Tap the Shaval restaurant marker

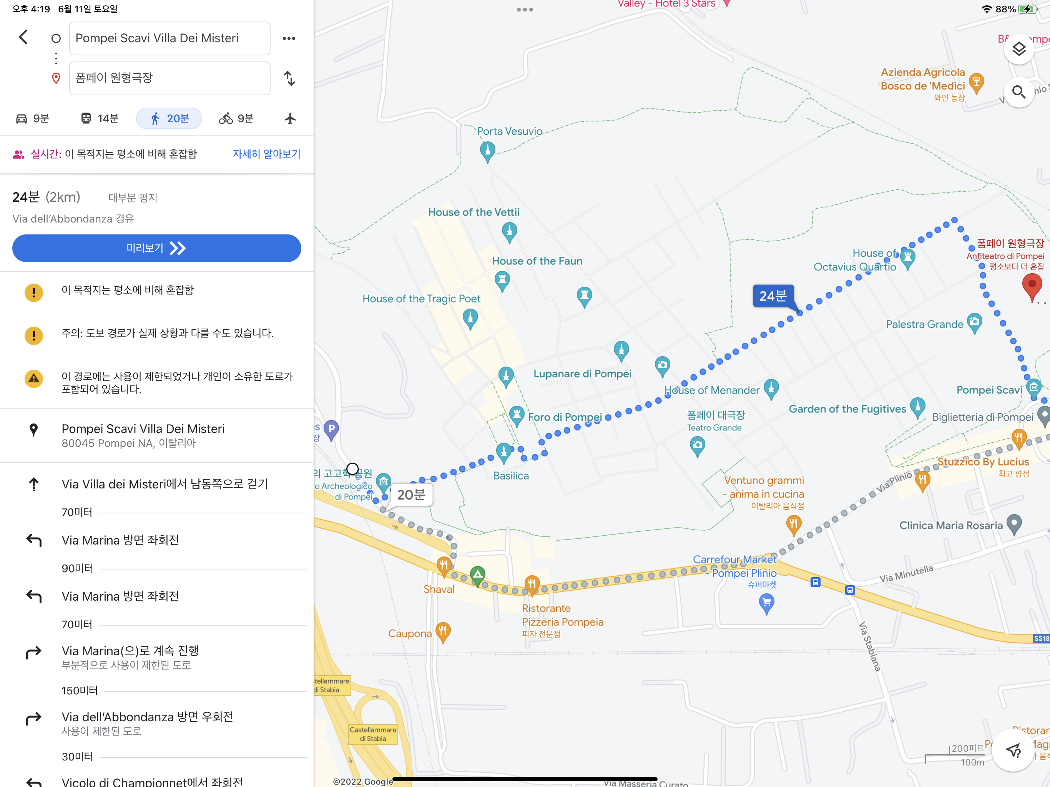(444, 566)
